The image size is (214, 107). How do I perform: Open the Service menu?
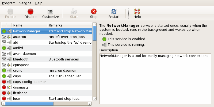click(x=25, y=3)
